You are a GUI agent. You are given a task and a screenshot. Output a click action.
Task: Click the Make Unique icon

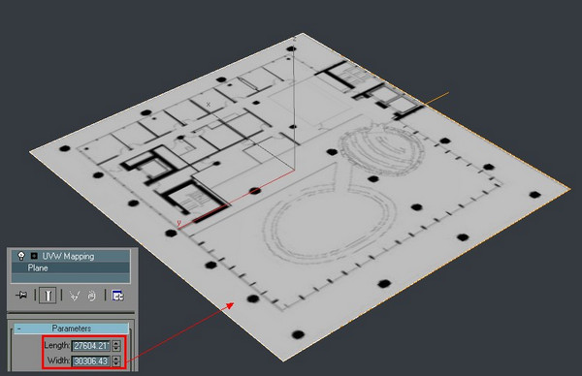(x=75, y=296)
